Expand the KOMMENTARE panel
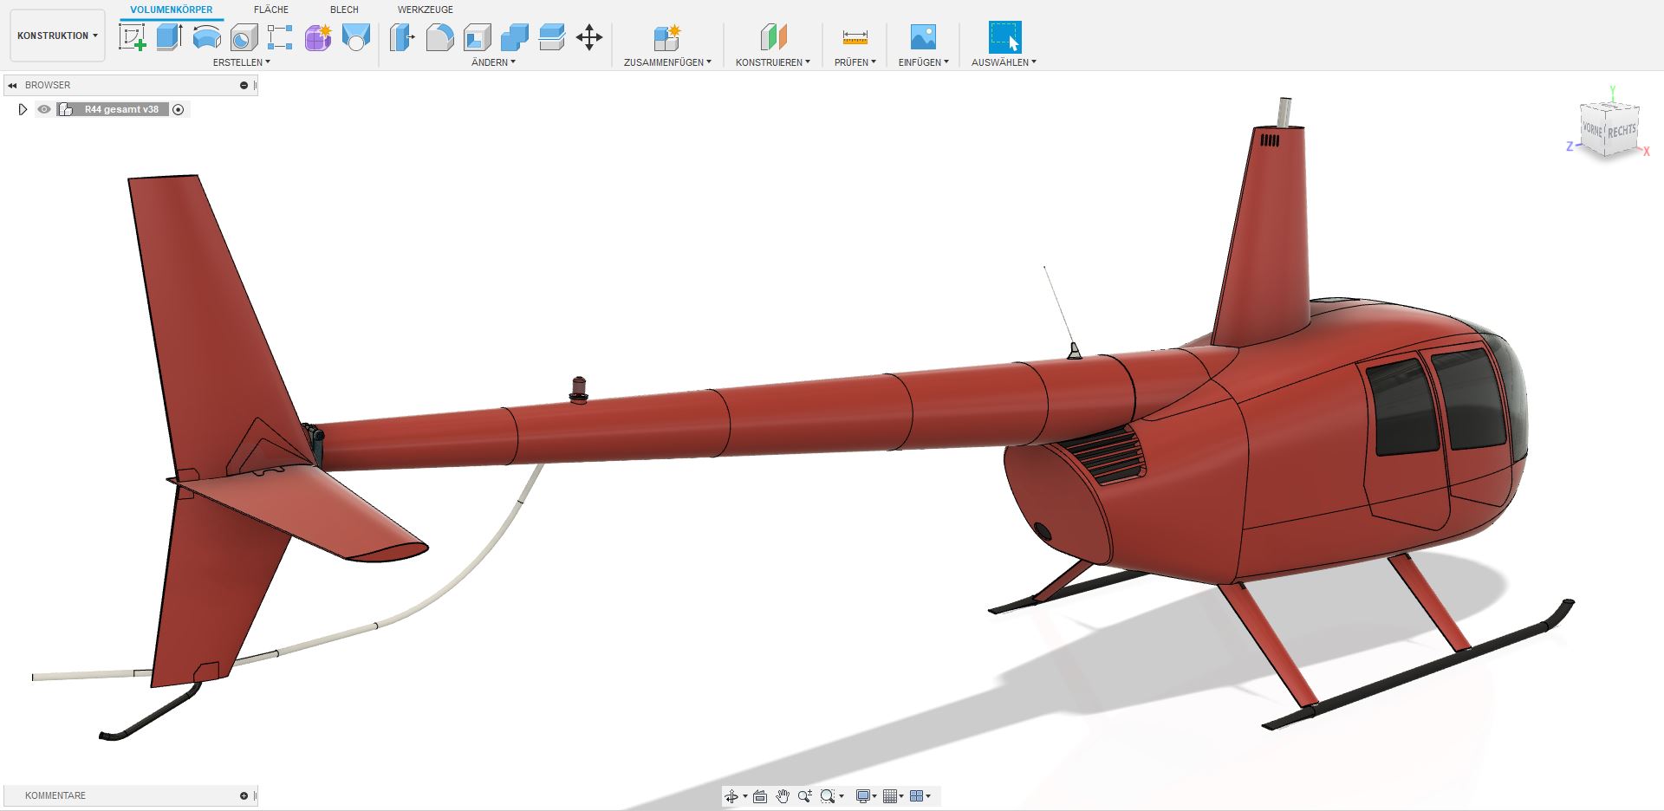The width and height of the screenshot is (1664, 811). [x=244, y=795]
